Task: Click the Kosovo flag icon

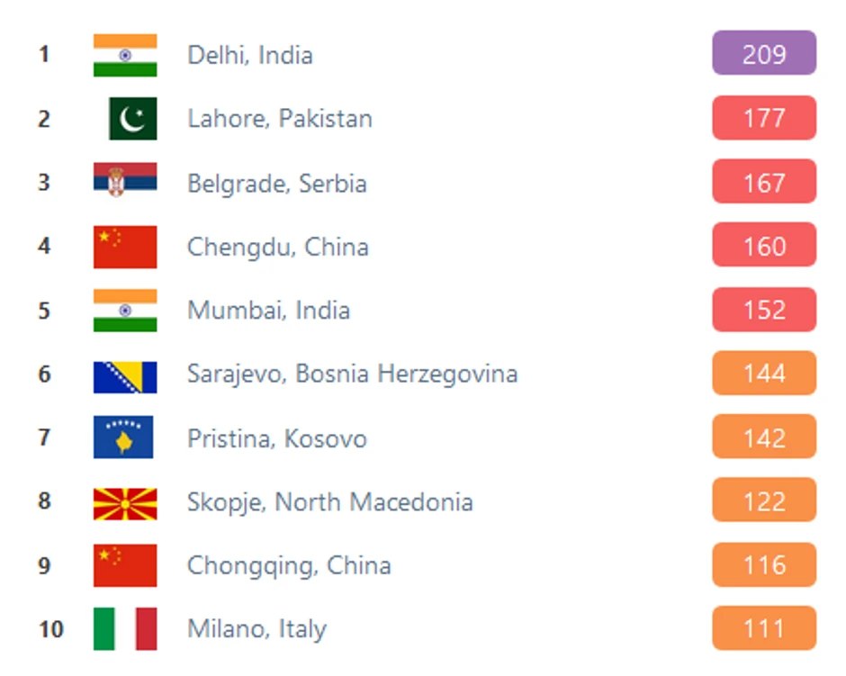Action: [123, 438]
